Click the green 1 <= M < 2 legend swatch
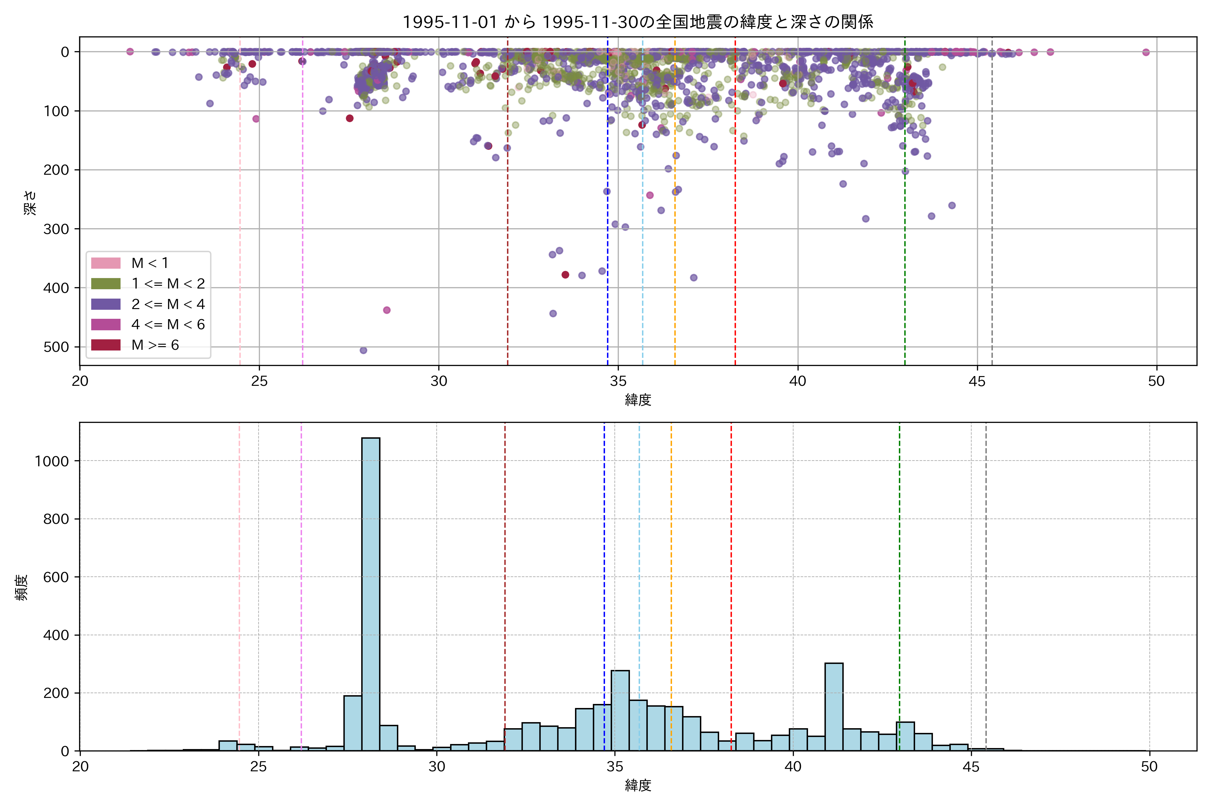The image size is (1212, 808). (106, 284)
